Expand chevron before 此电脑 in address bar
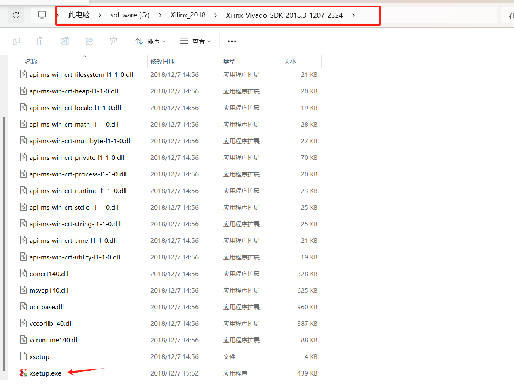Image resolution: width=514 pixels, height=384 pixels. tap(58, 15)
